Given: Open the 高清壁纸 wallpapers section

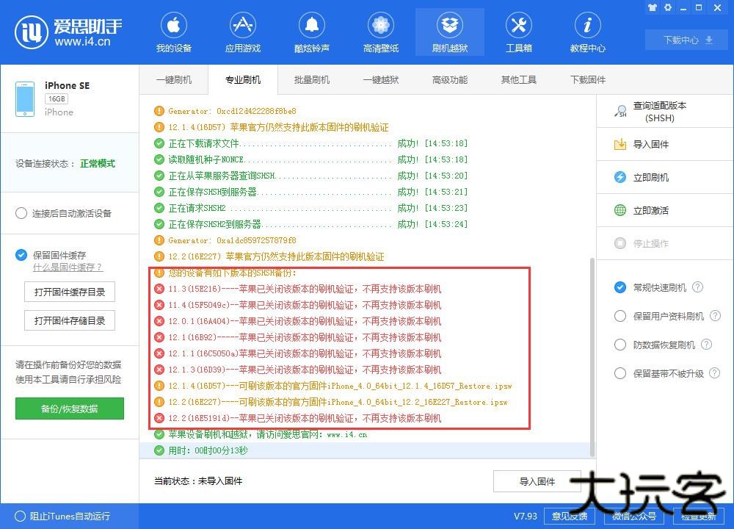Looking at the screenshot, I should [x=380, y=31].
